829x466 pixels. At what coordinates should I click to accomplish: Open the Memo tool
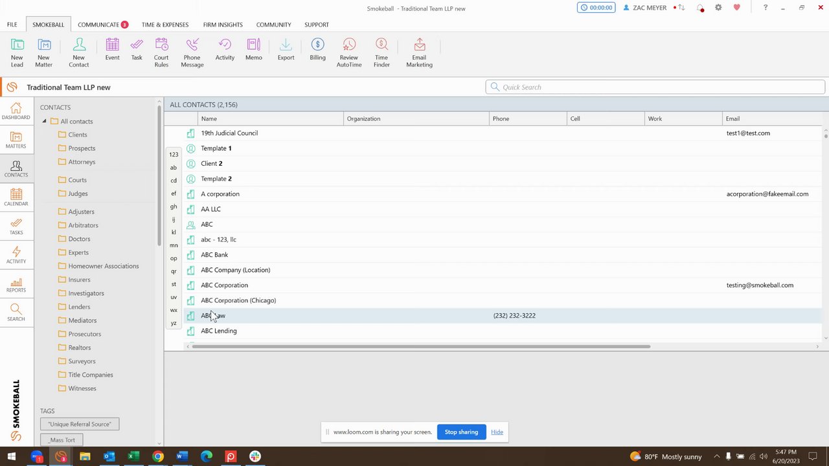tap(254, 49)
